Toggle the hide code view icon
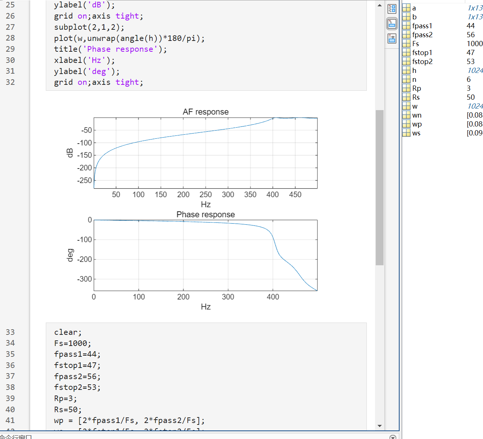The width and height of the screenshot is (483, 439). (392, 38)
